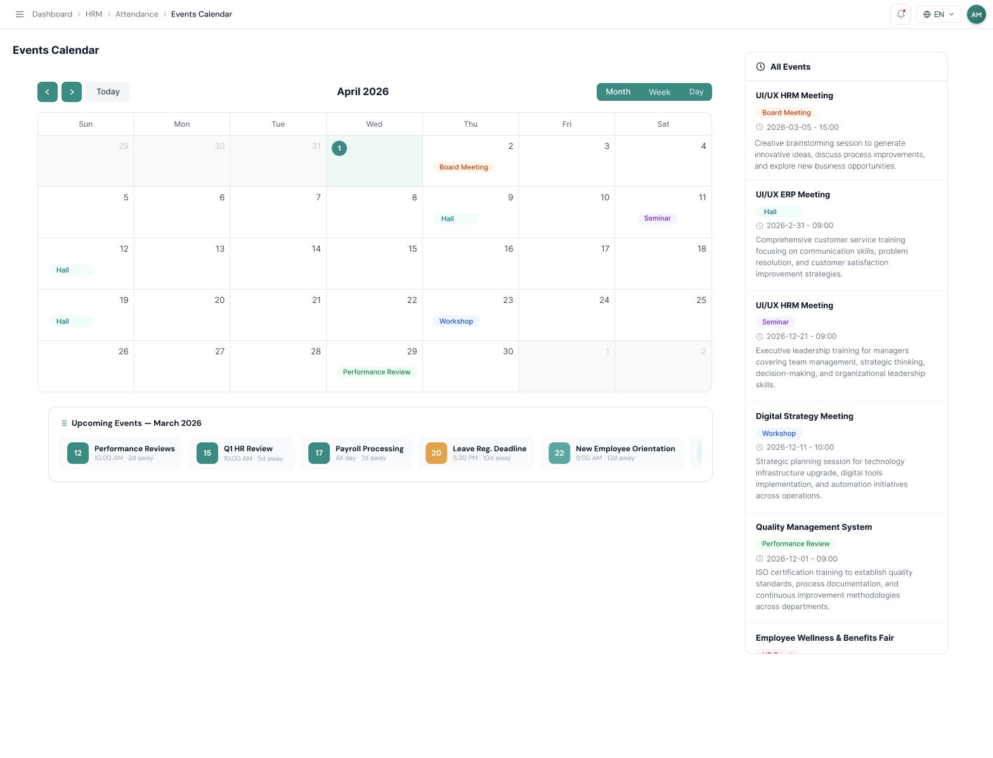
Task: Open Digital Strategy Meeting event title
Action: pyautogui.click(x=805, y=416)
